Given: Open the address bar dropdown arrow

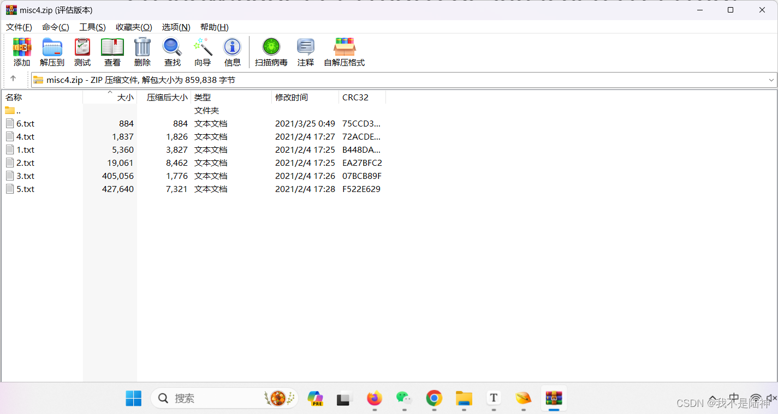Looking at the screenshot, I should coord(771,80).
